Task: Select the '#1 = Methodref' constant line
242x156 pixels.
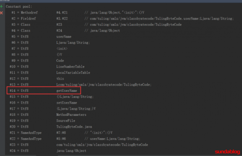Action: coord(78,13)
